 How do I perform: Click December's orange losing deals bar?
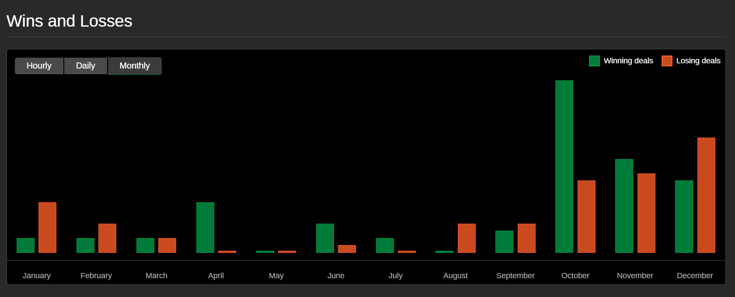coord(706,195)
